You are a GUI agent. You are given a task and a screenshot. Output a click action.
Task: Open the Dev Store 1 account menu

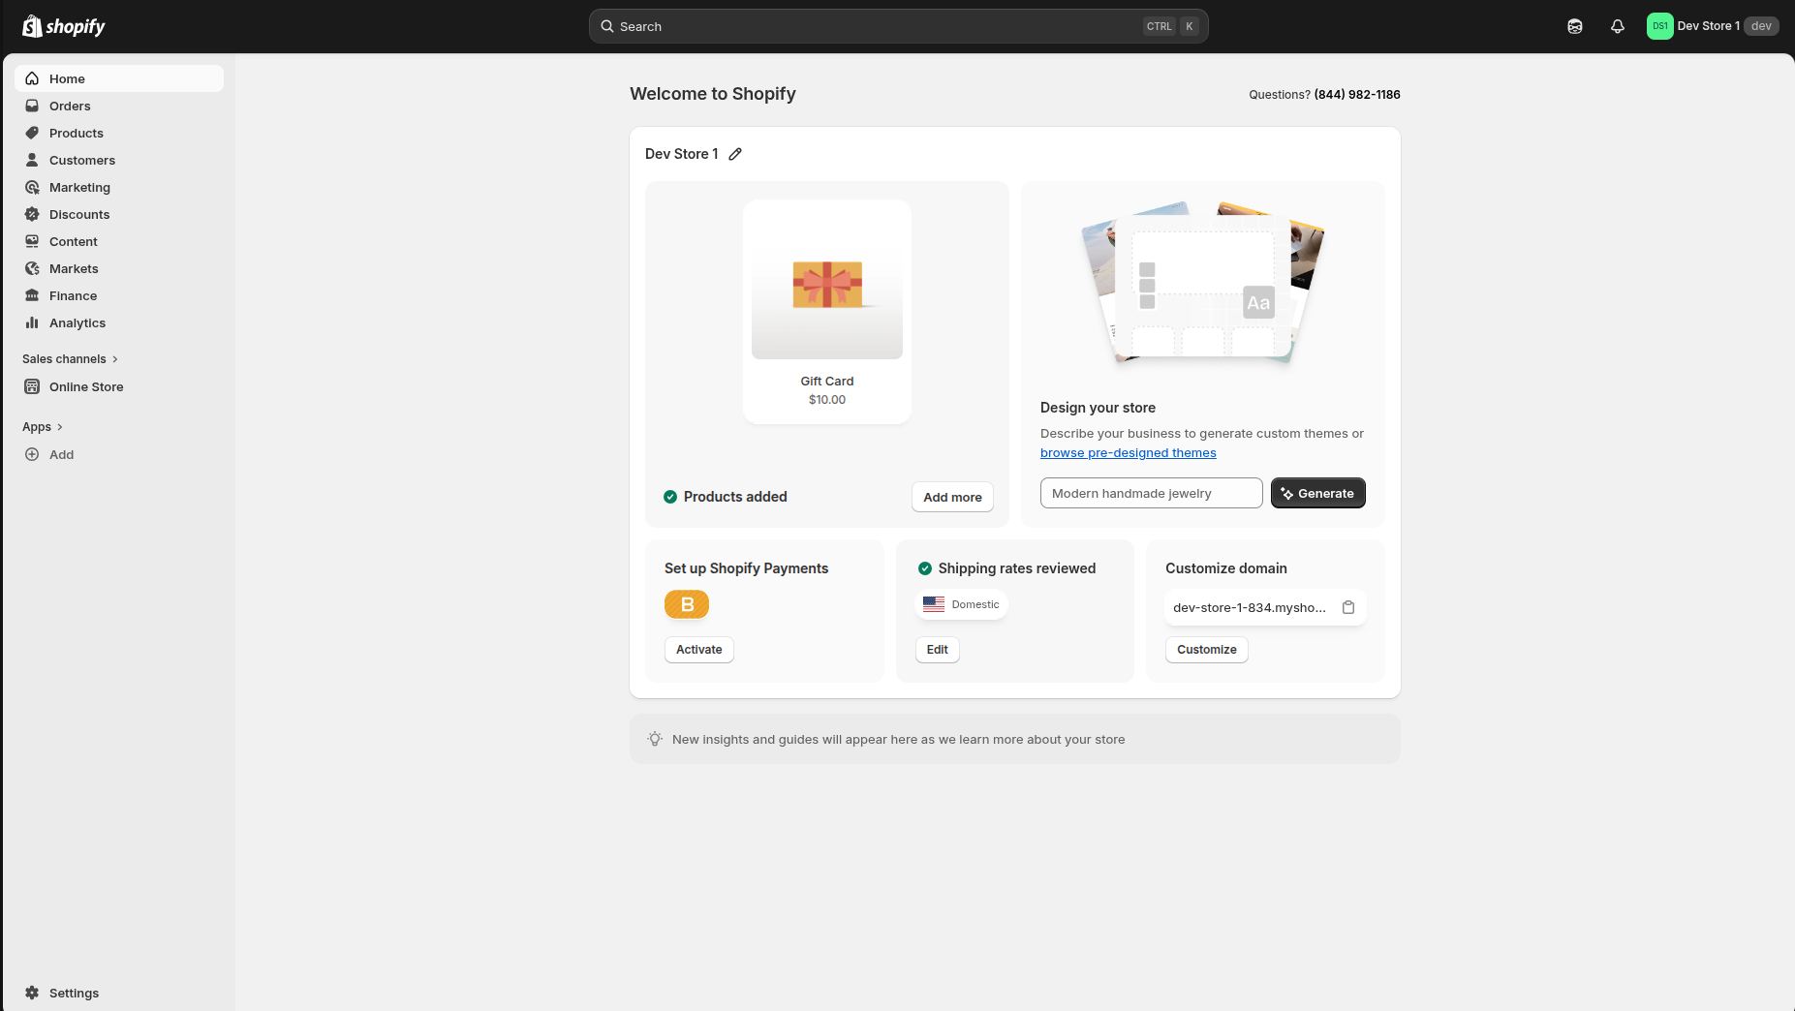(x=1712, y=26)
